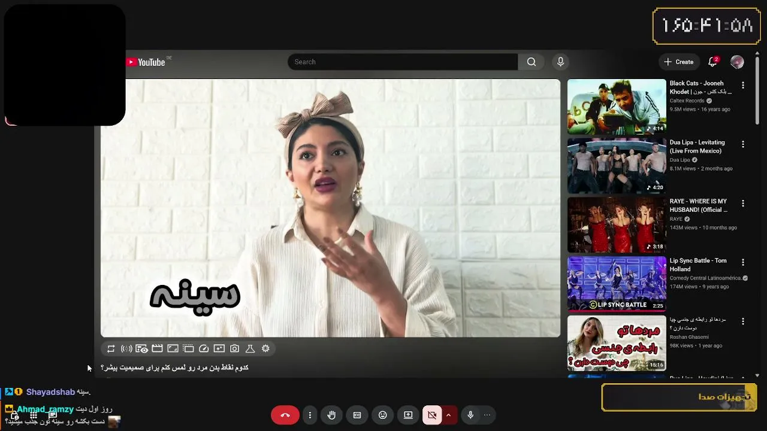Open the horizontal ellipsis at call bar end
The height and width of the screenshot is (431, 767).
tap(487, 415)
